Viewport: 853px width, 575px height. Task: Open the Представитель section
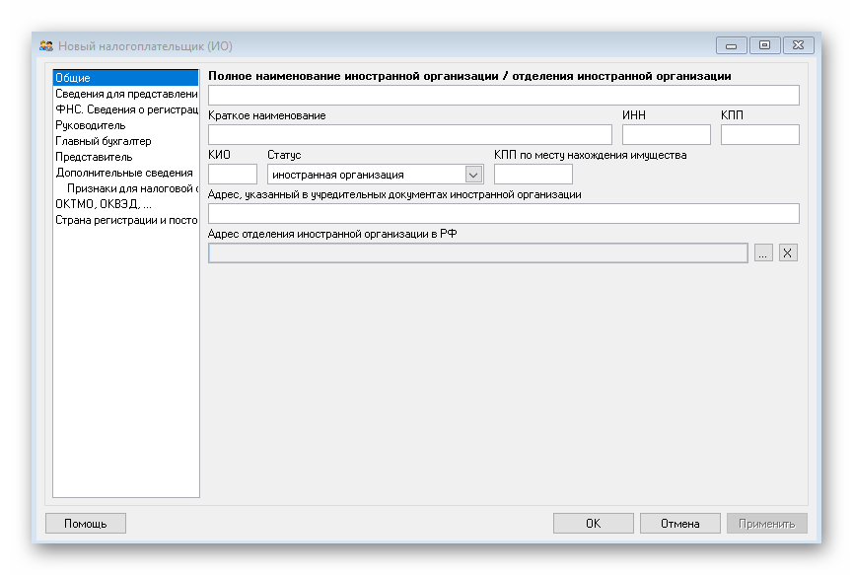click(x=125, y=157)
